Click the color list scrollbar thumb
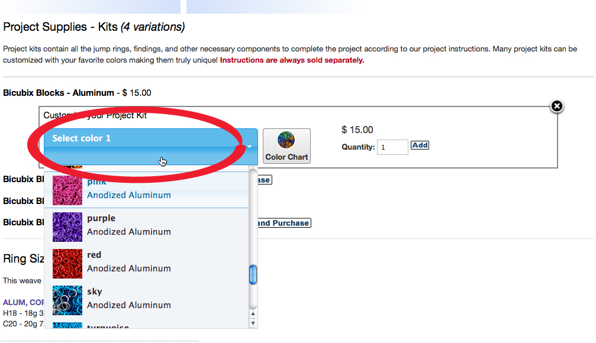The width and height of the screenshot is (596, 343). [253, 275]
